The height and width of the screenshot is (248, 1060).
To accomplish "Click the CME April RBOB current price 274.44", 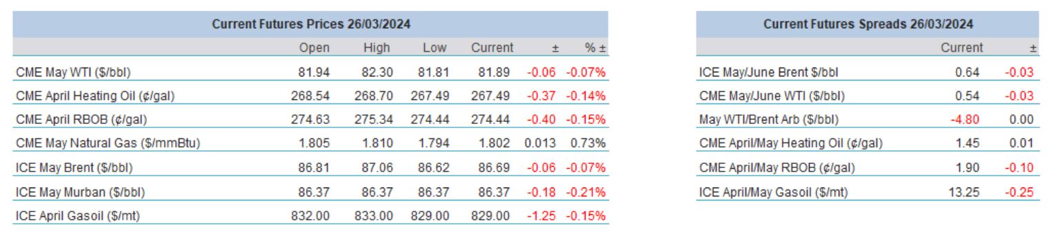I will coord(491,120).
